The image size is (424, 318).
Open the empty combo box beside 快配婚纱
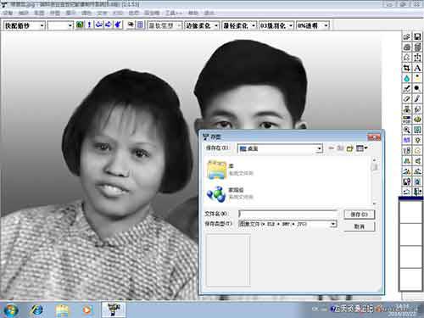click(x=60, y=25)
